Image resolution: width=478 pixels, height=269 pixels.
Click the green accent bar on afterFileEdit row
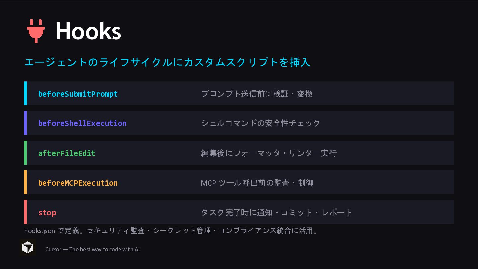tap(25, 153)
